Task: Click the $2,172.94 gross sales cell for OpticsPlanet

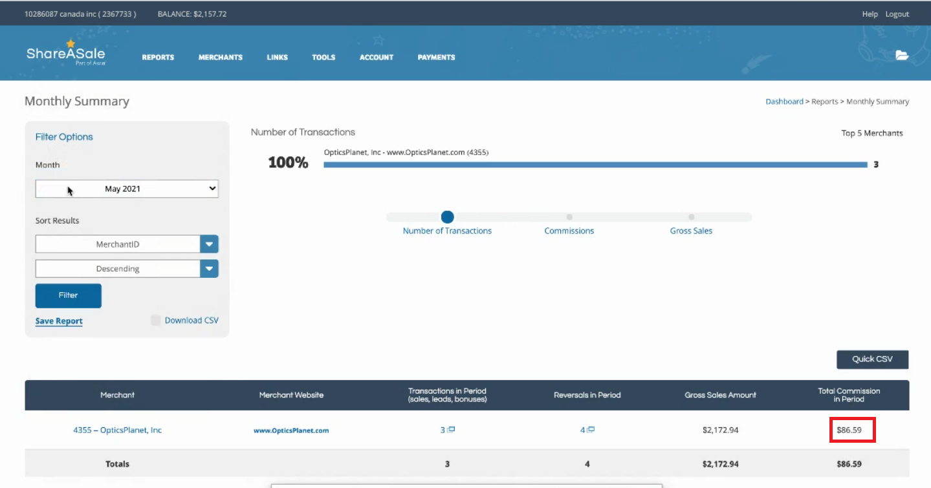Action: tap(720, 430)
